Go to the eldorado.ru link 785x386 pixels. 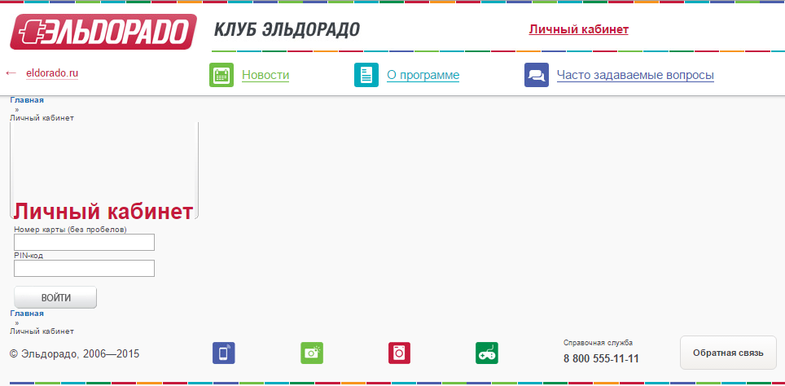click(x=52, y=73)
